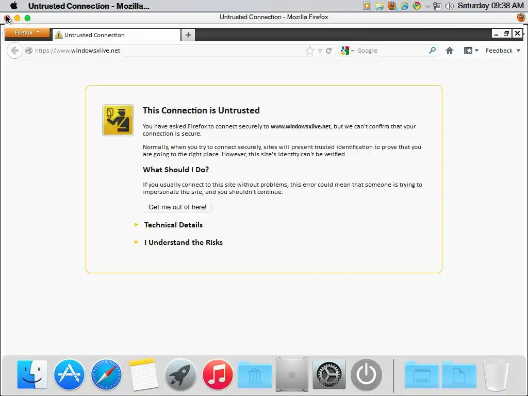Open Launchpad rocket in the dock

[x=180, y=374]
